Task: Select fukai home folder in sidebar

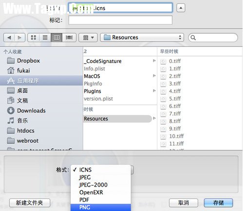Action: point(41,71)
